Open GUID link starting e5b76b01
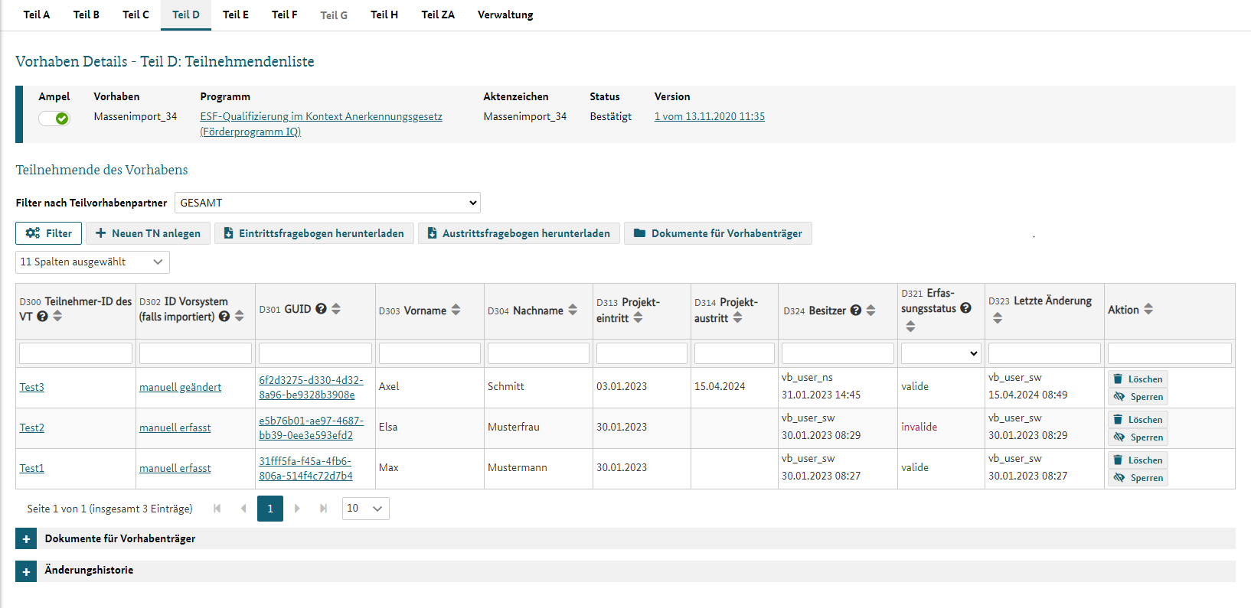The height and width of the screenshot is (608, 1251). pos(311,428)
